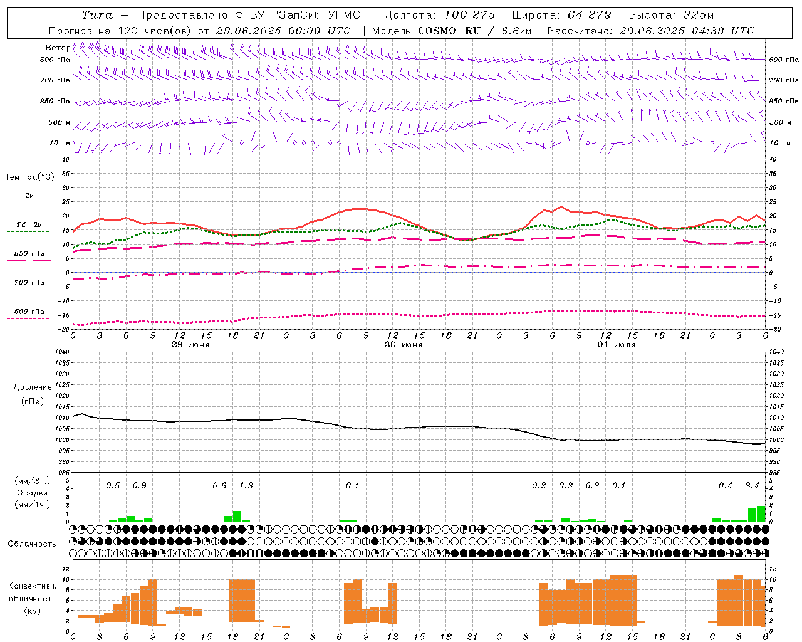Click the station name "Tura" in header
Screen dimensions: 802x642
pyautogui.click(x=98, y=15)
